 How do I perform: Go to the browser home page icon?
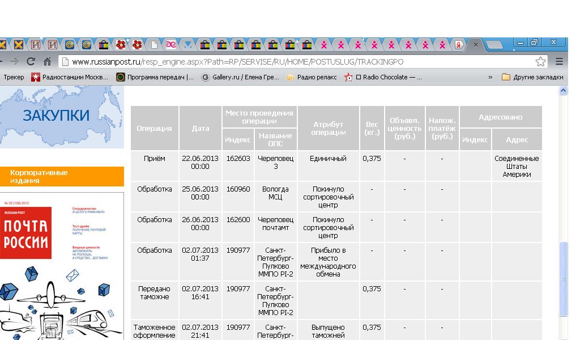[x=48, y=61]
